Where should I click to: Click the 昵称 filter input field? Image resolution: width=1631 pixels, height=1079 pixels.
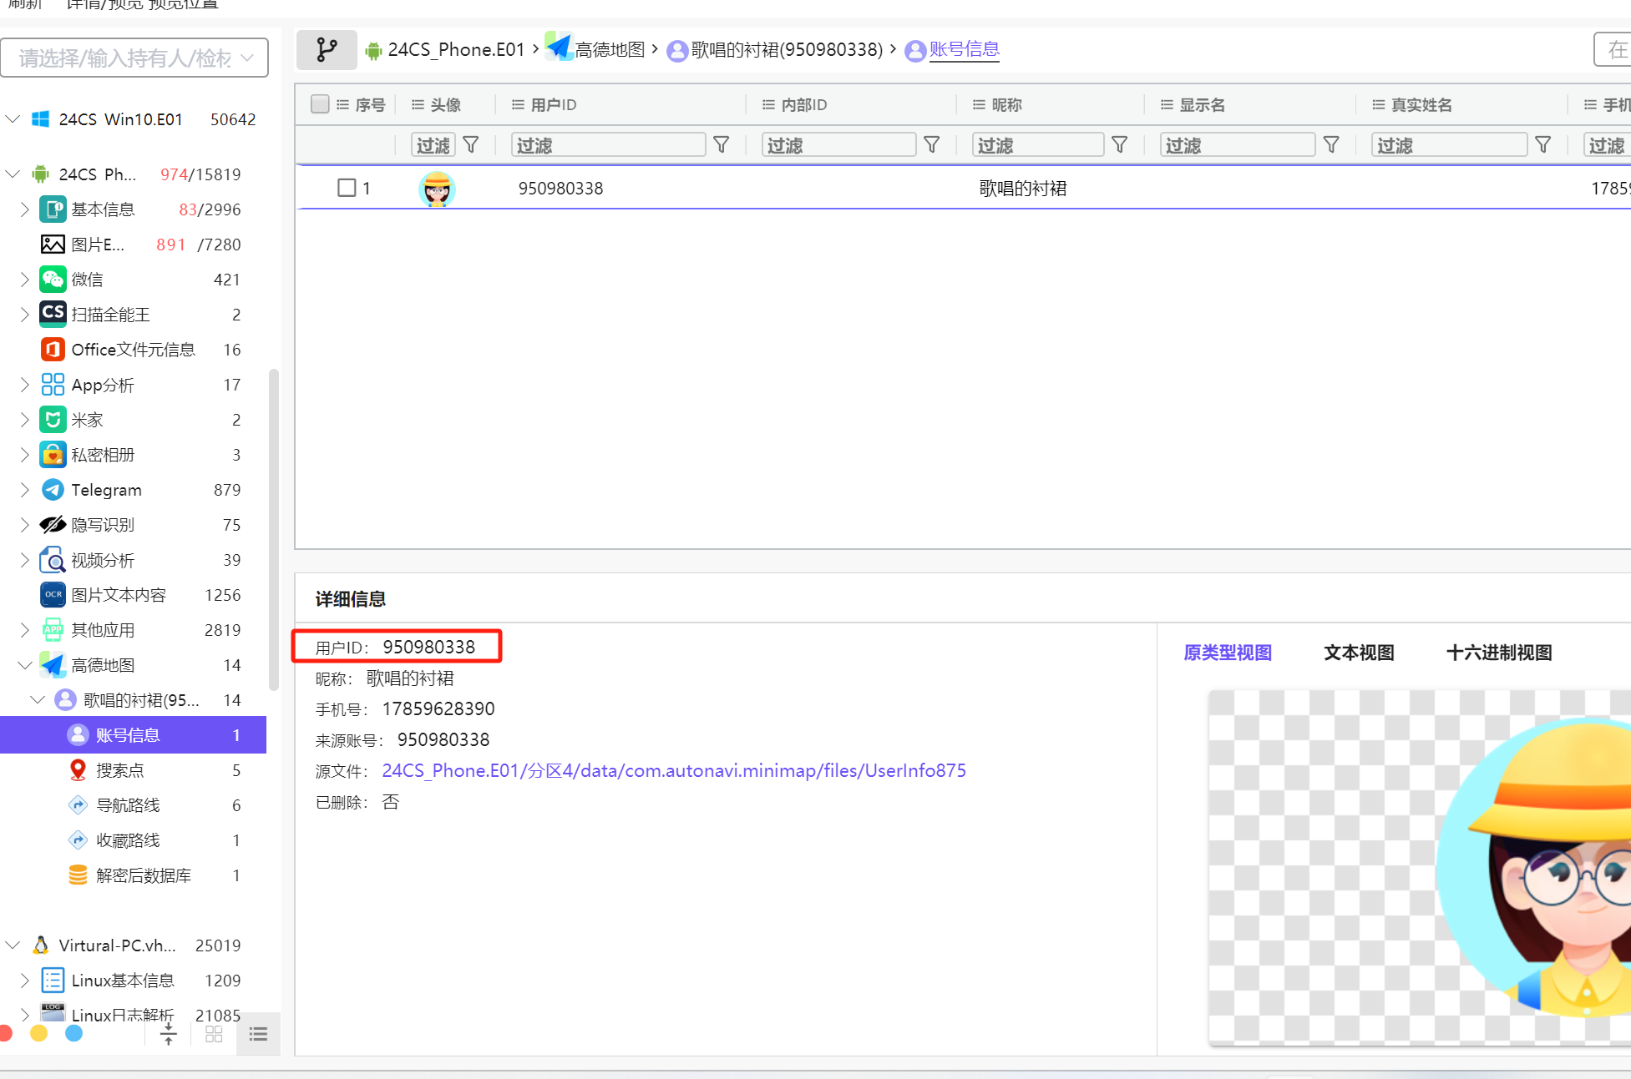coord(1037,145)
